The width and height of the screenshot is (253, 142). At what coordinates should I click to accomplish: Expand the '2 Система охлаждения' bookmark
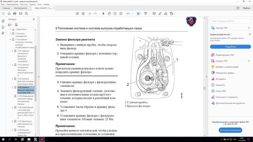tap(10, 34)
